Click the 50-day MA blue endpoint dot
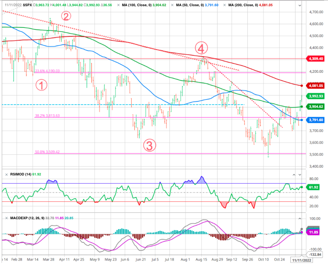Image resolution: width=328 pixels, height=268 pixels. click(x=302, y=120)
